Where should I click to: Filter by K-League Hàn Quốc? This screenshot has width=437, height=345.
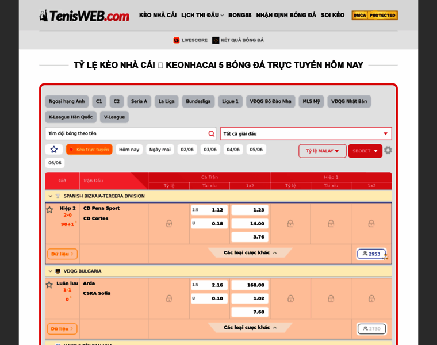click(x=71, y=117)
